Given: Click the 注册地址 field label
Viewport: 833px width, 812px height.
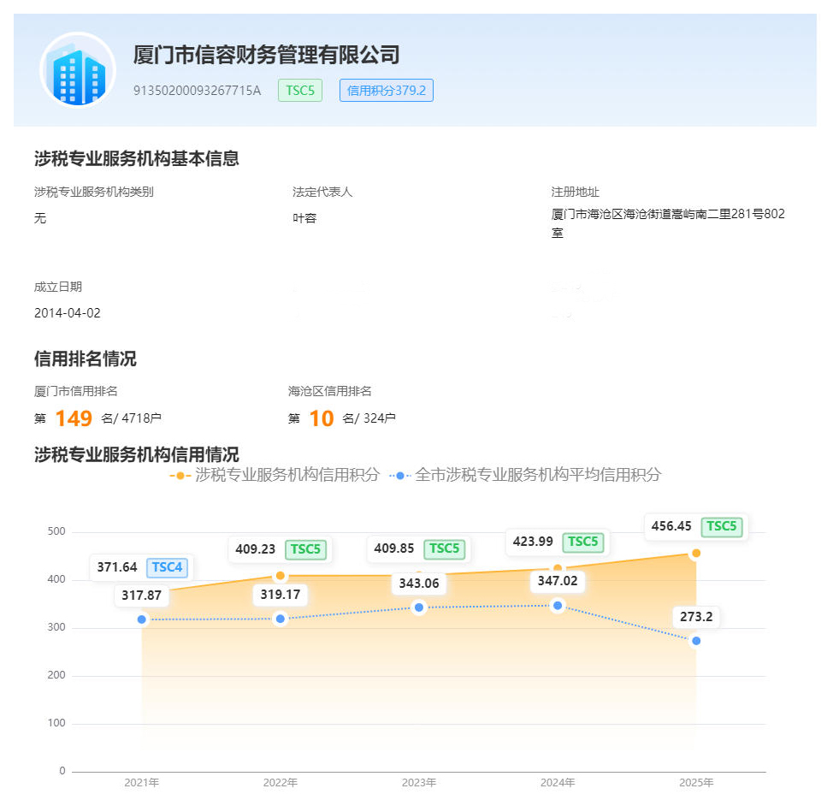Looking at the screenshot, I should click(x=576, y=192).
